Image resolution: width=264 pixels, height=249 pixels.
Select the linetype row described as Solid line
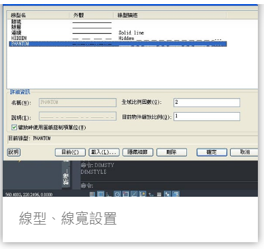point(118,33)
